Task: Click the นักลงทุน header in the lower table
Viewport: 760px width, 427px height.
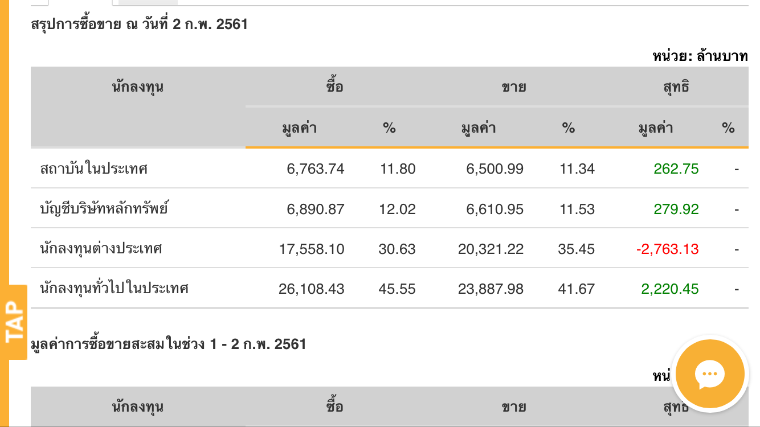Action: click(138, 407)
